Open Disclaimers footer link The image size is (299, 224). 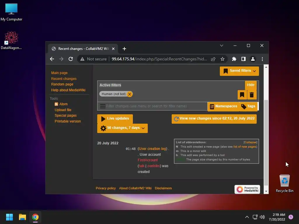163,188
